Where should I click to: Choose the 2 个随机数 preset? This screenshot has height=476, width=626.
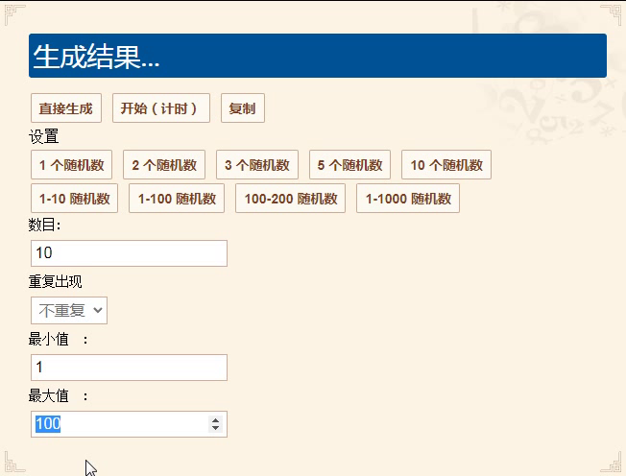164,165
